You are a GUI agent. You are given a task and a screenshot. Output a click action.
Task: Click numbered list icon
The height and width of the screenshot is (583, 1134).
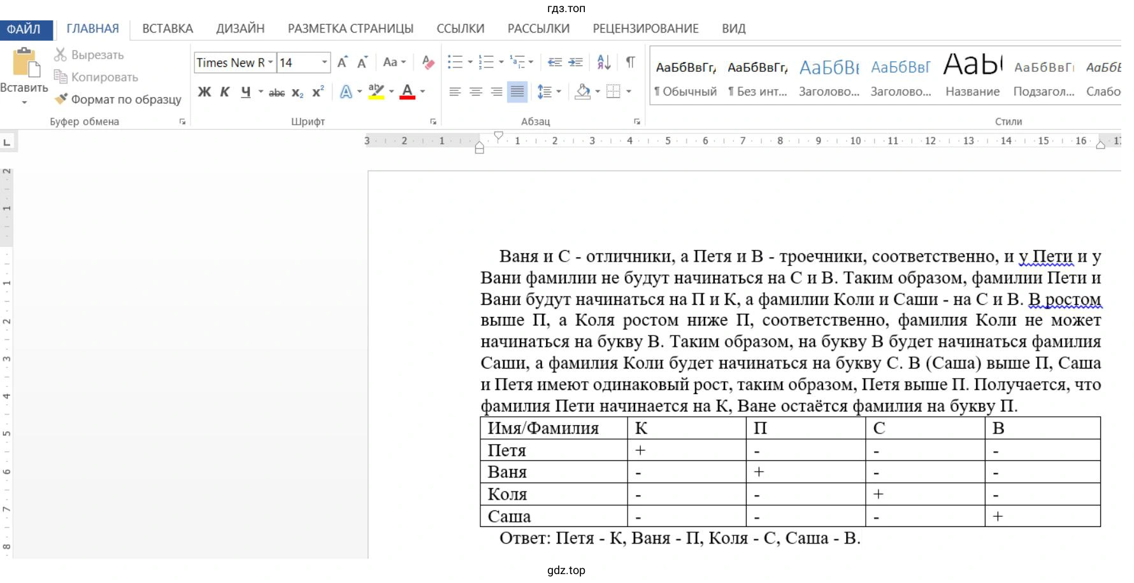click(486, 62)
